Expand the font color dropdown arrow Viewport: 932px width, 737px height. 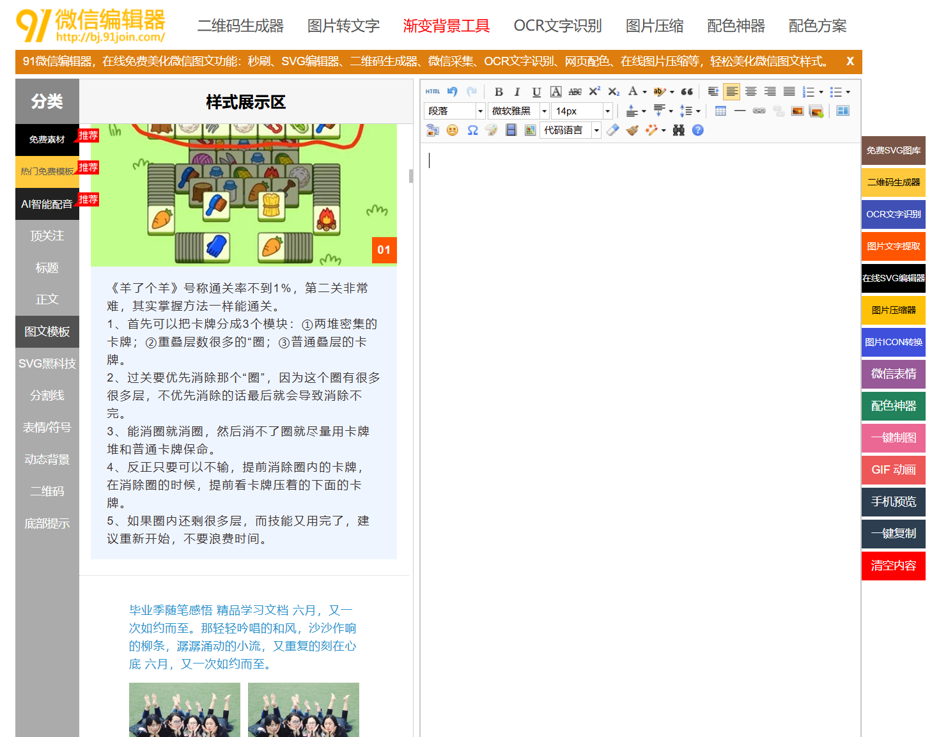point(644,92)
